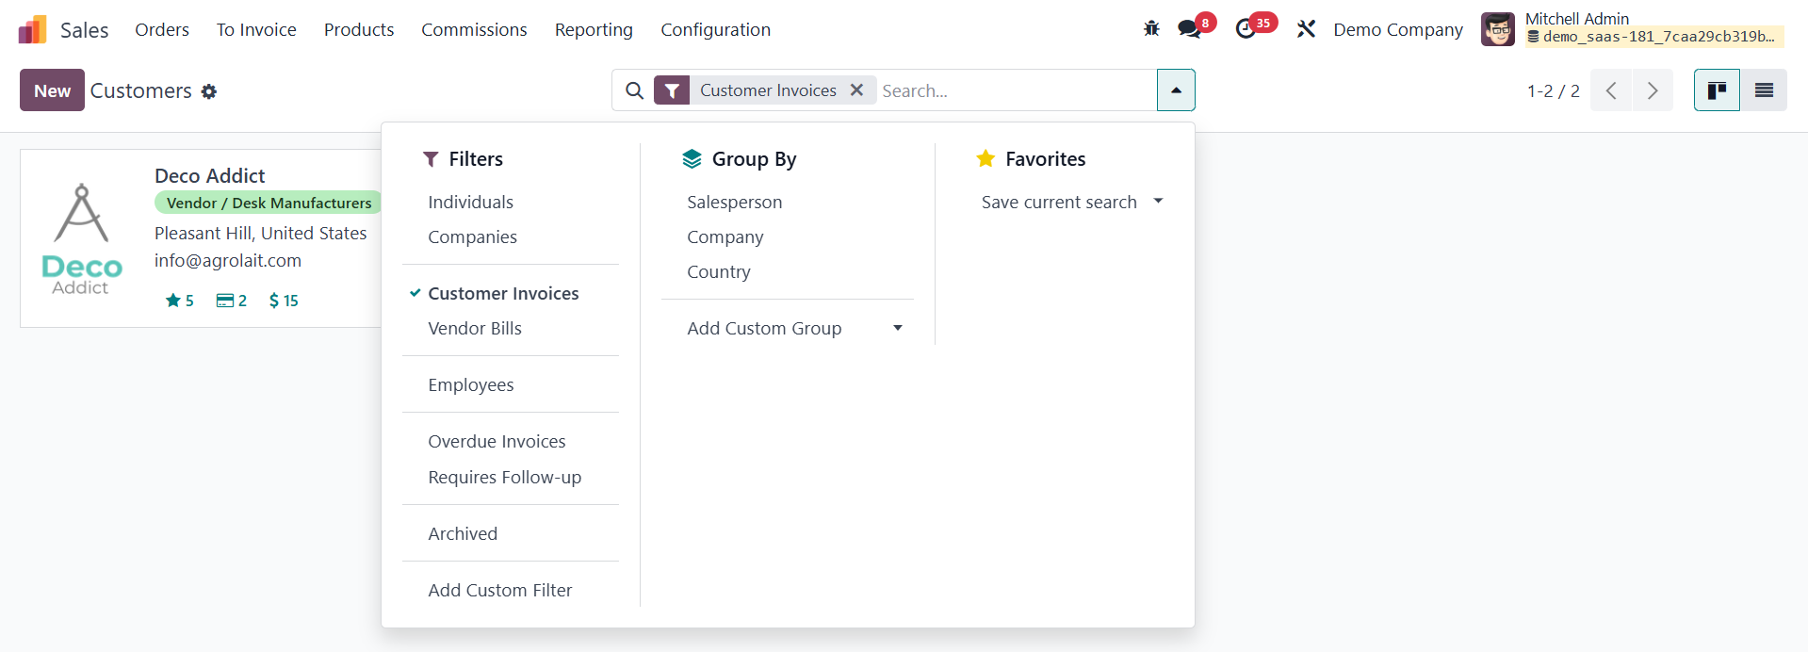This screenshot has width=1808, height=652.
Task: Click the wrench tools icon
Action: 1306,29
